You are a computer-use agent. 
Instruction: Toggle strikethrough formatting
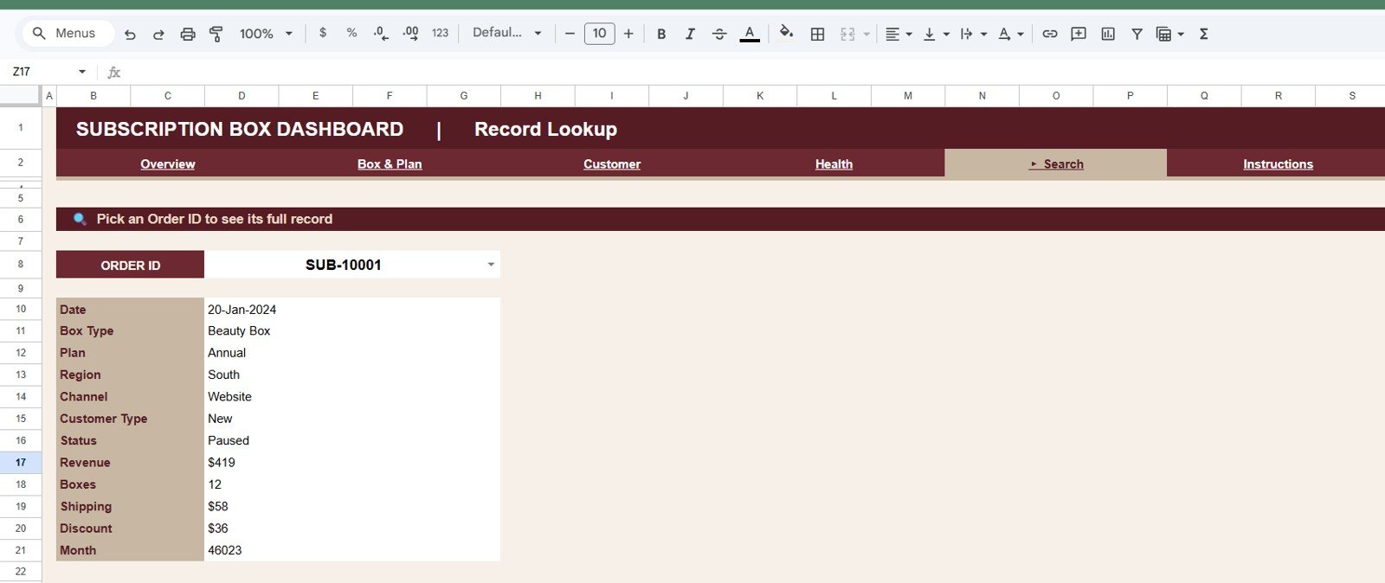[x=719, y=34]
